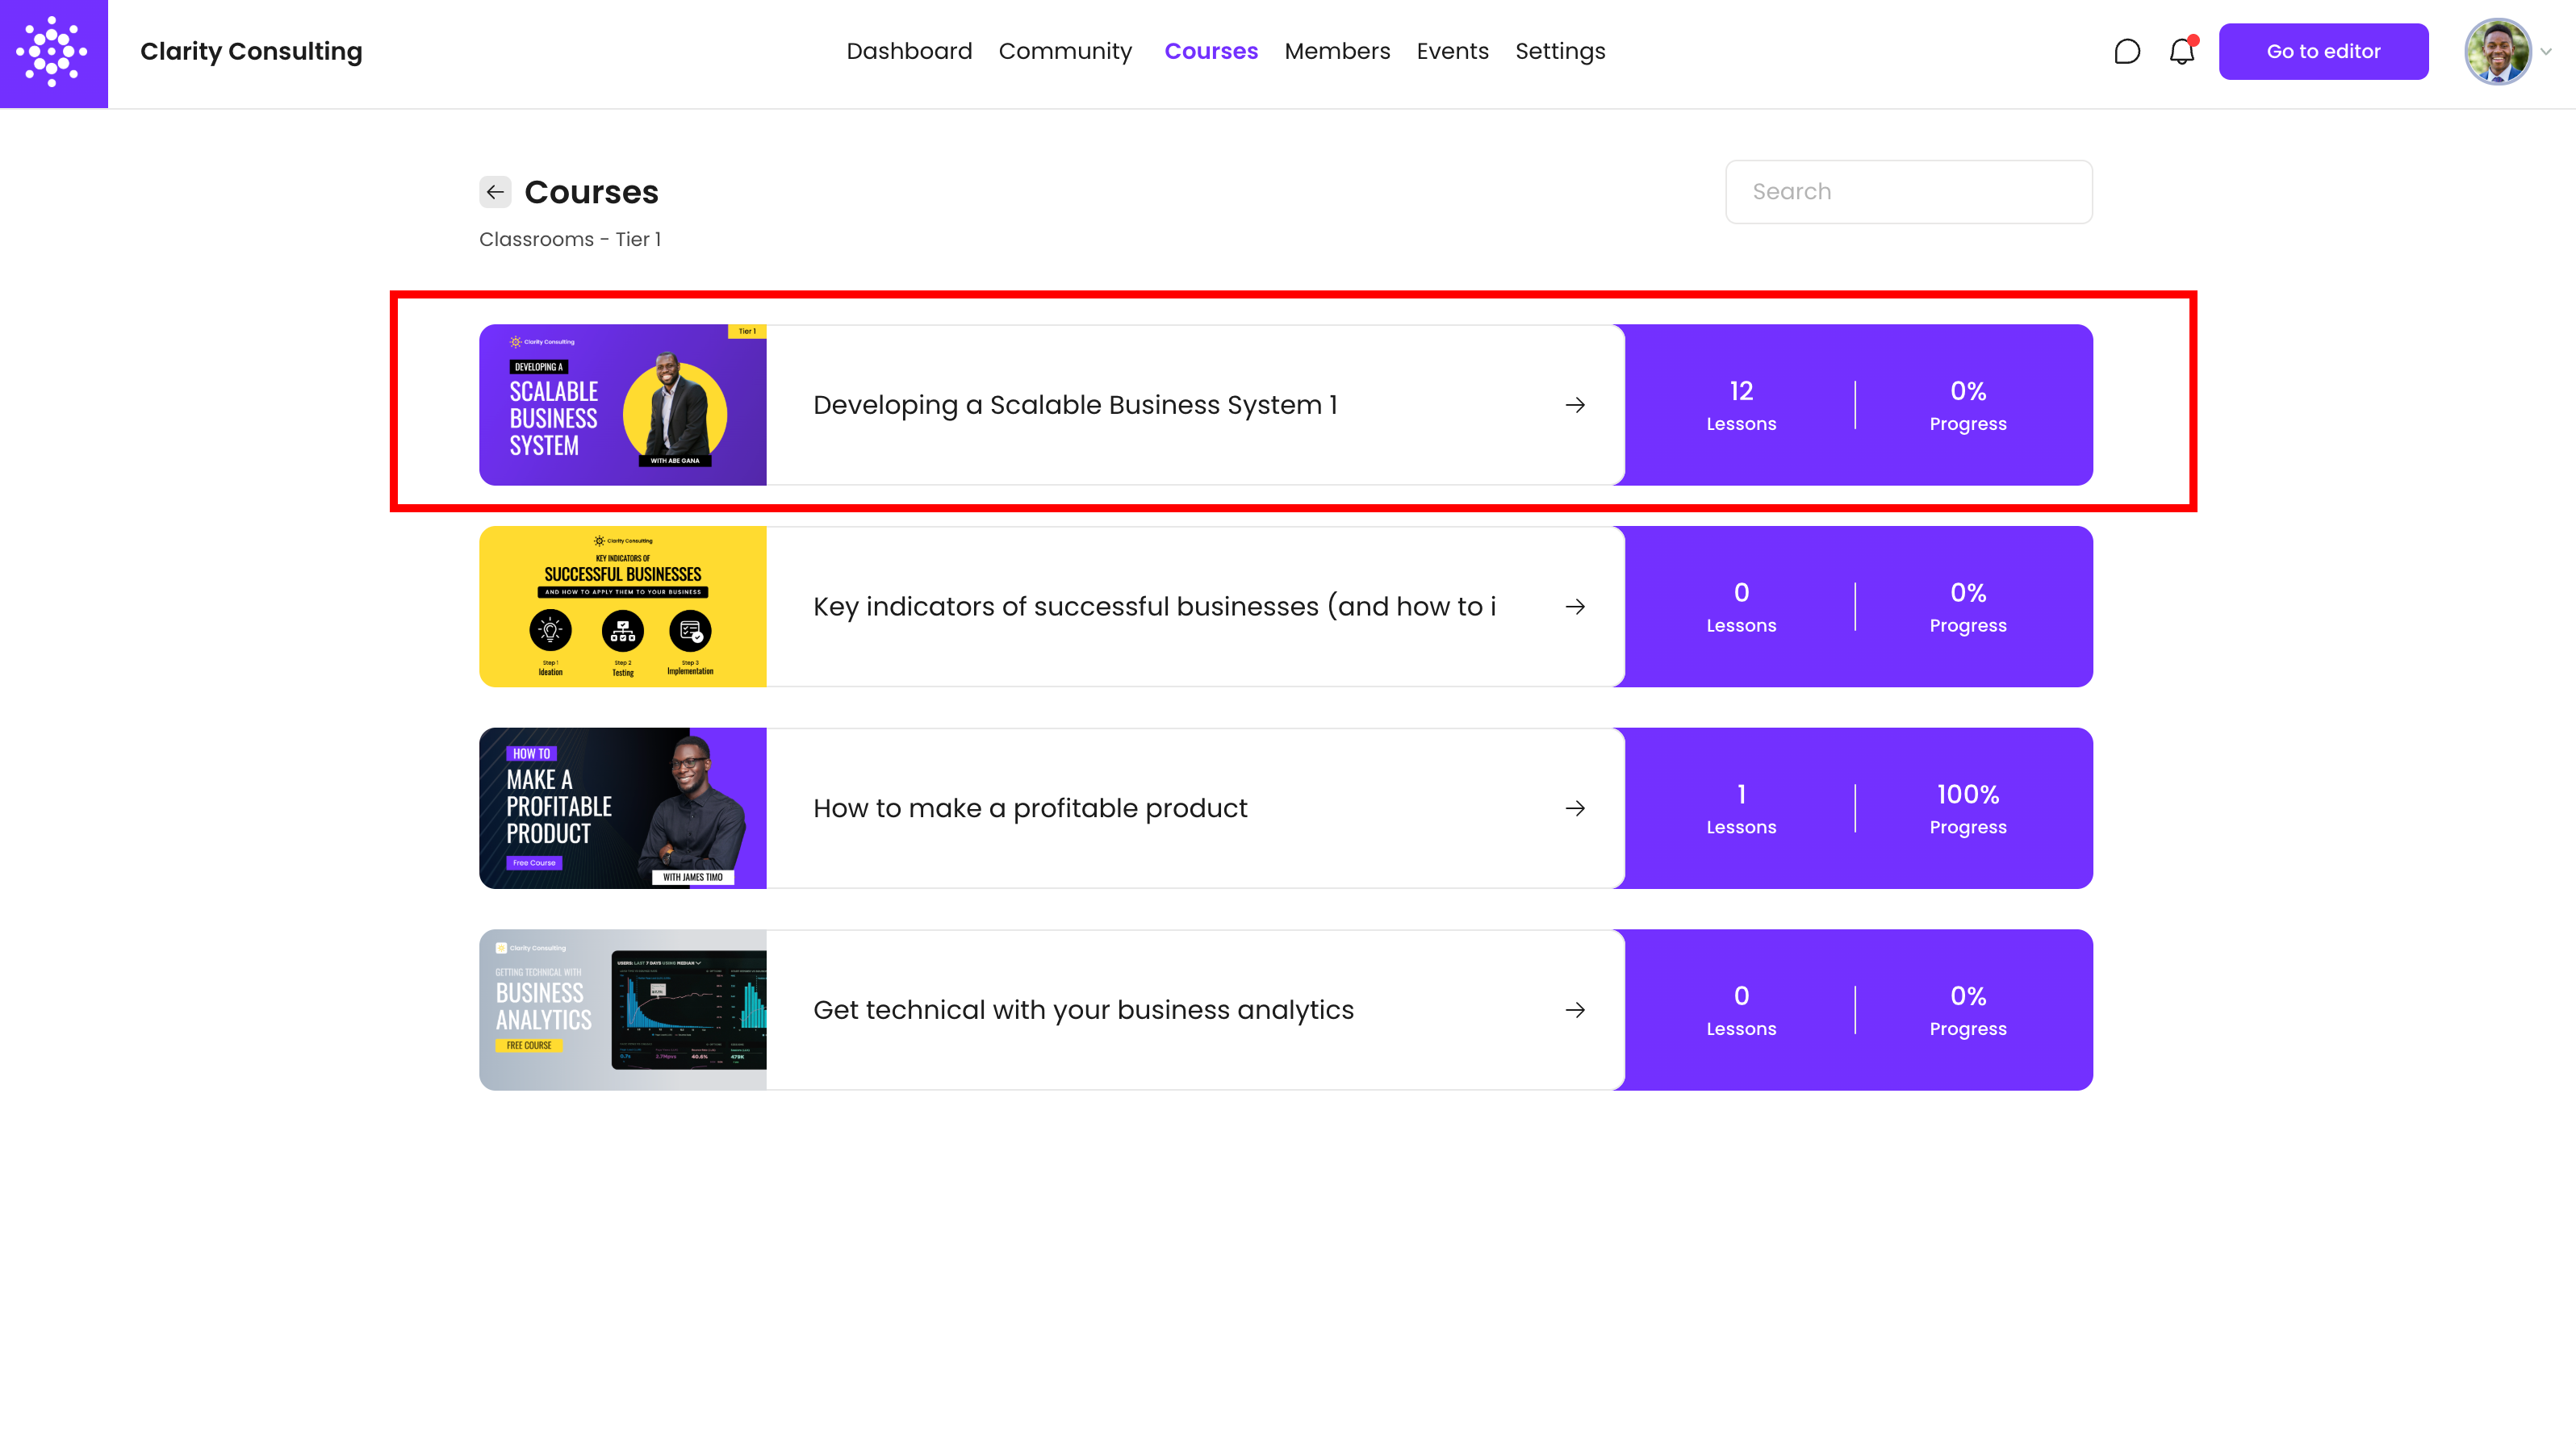Viewport: 2576px width, 1444px height.
Task: Open Settings in top navigation
Action: (1559, 51)
